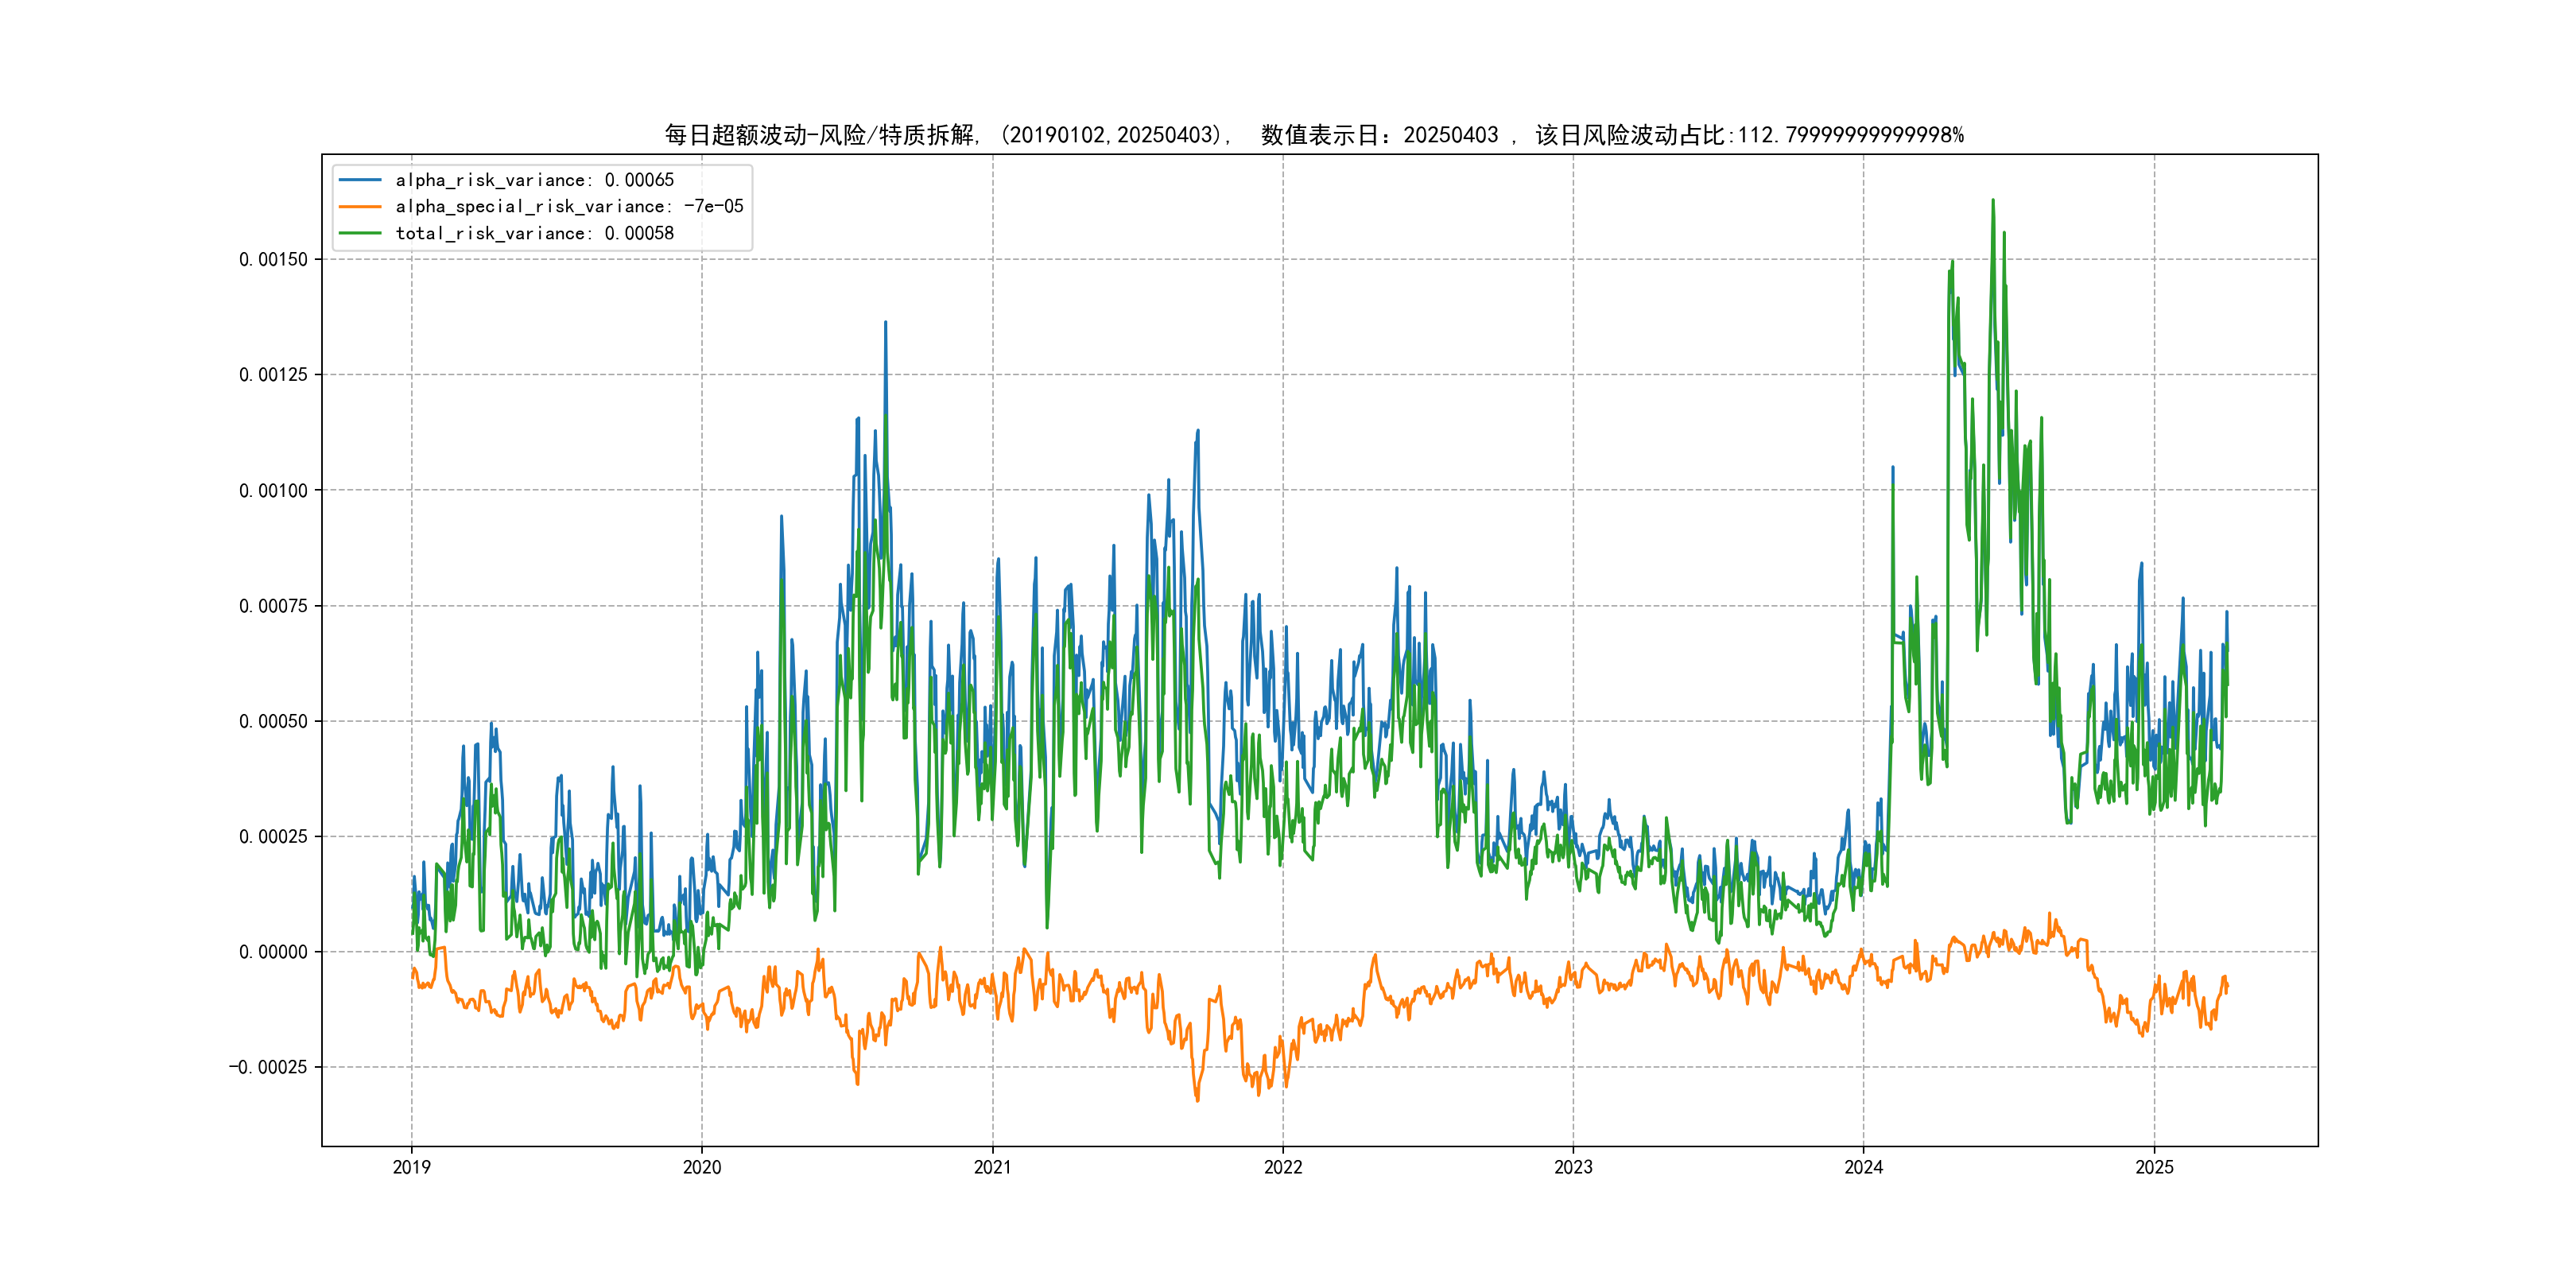Click the blue alpha_risk_variance legend line sample

360,180
